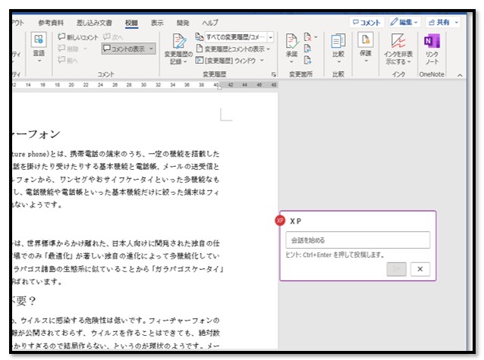Expand the reject change dropdown arrow
Viewport: 484px width, 360px height.
pos(316,37)
